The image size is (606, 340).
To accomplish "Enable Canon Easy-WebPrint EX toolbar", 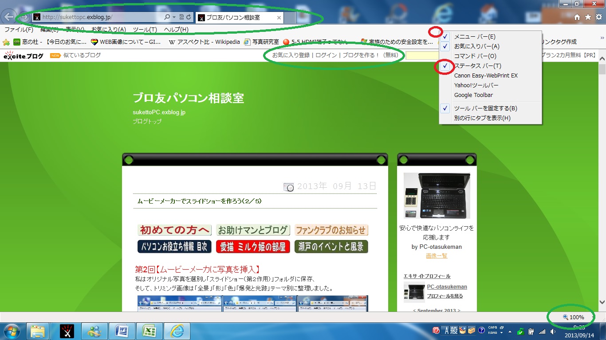I will [490, 76].
